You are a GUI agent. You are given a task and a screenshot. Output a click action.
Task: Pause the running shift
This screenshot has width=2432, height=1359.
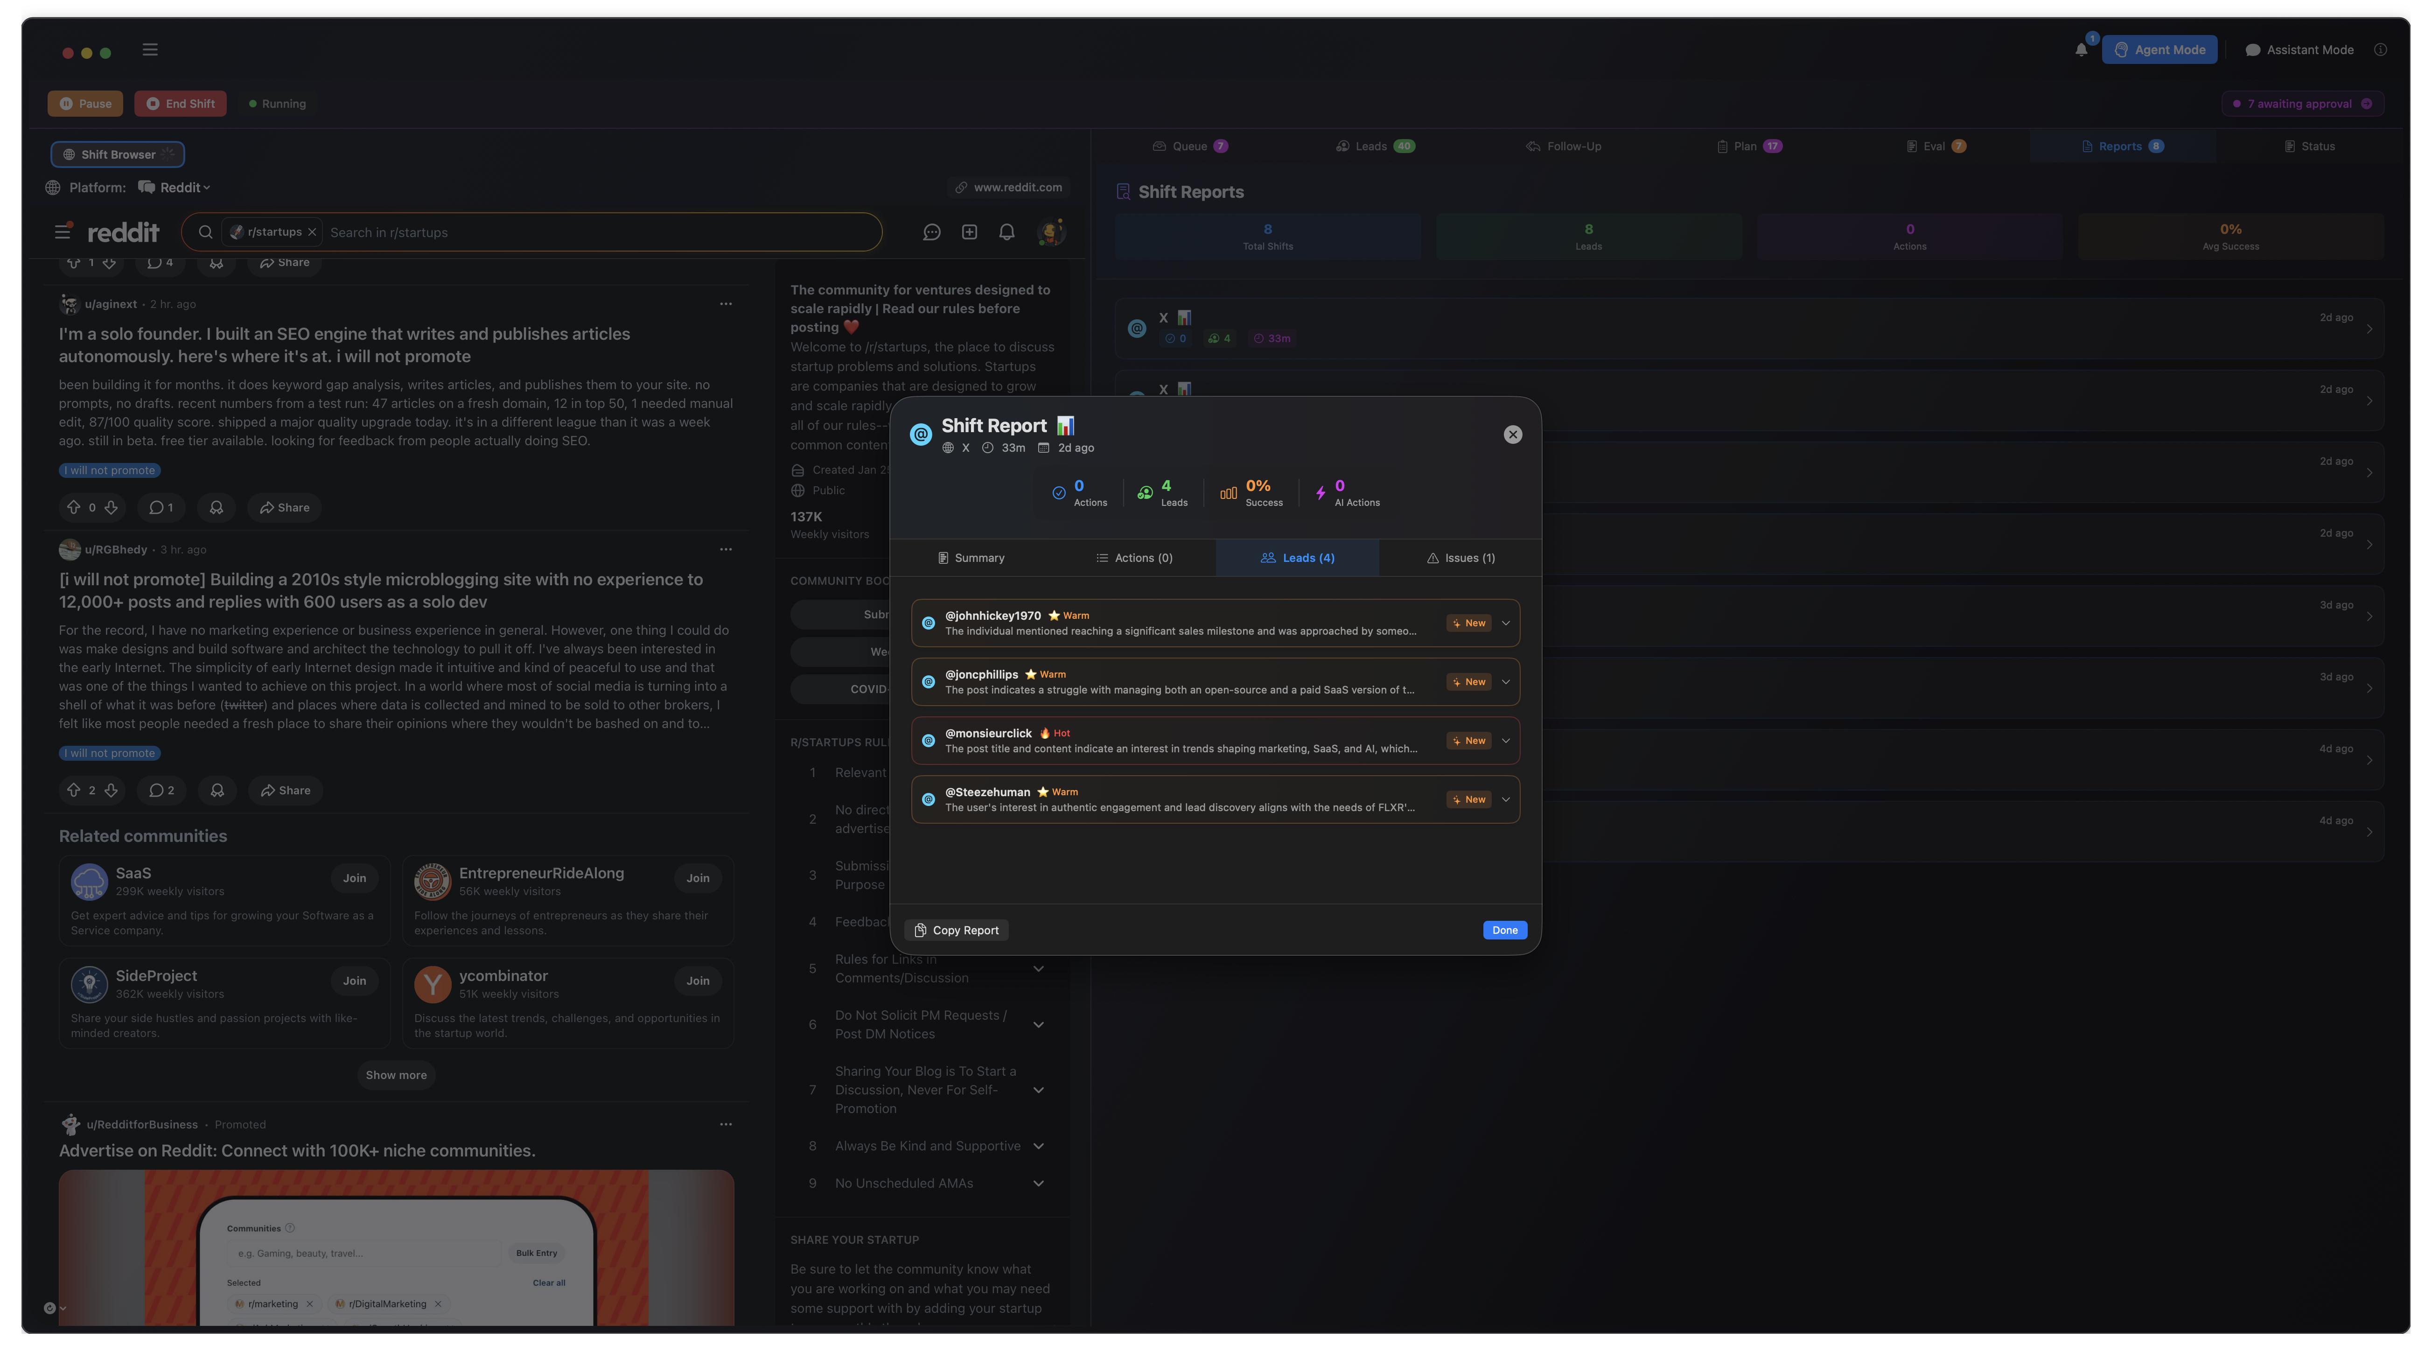coord(85,104)
